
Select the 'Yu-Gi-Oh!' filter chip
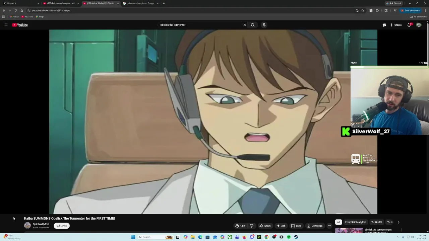tap(377, 222)
